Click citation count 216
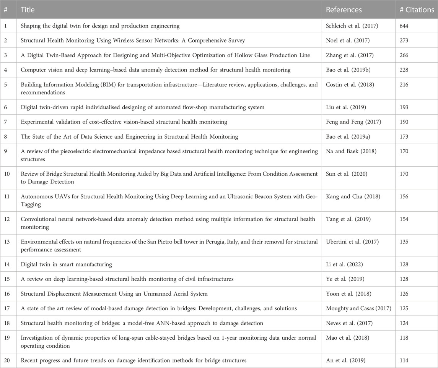This screenshot has width=438, height=368. point(404,84)
